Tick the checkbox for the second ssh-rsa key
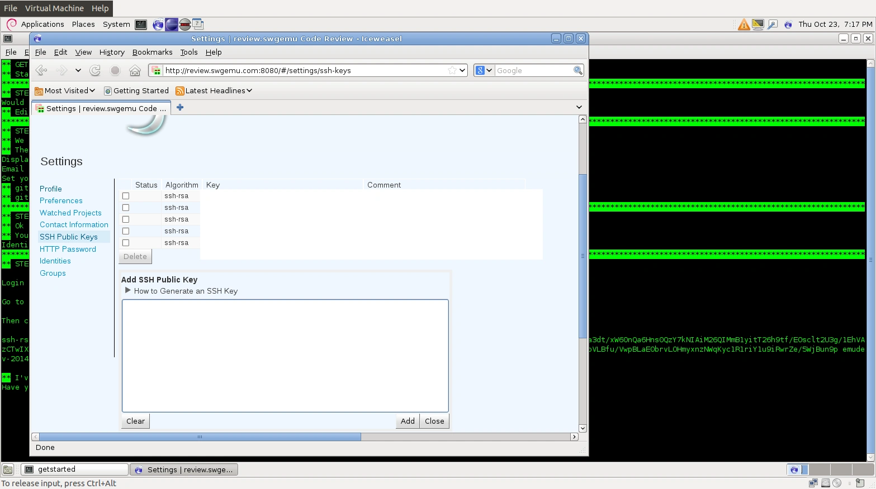 click(126, 208)
